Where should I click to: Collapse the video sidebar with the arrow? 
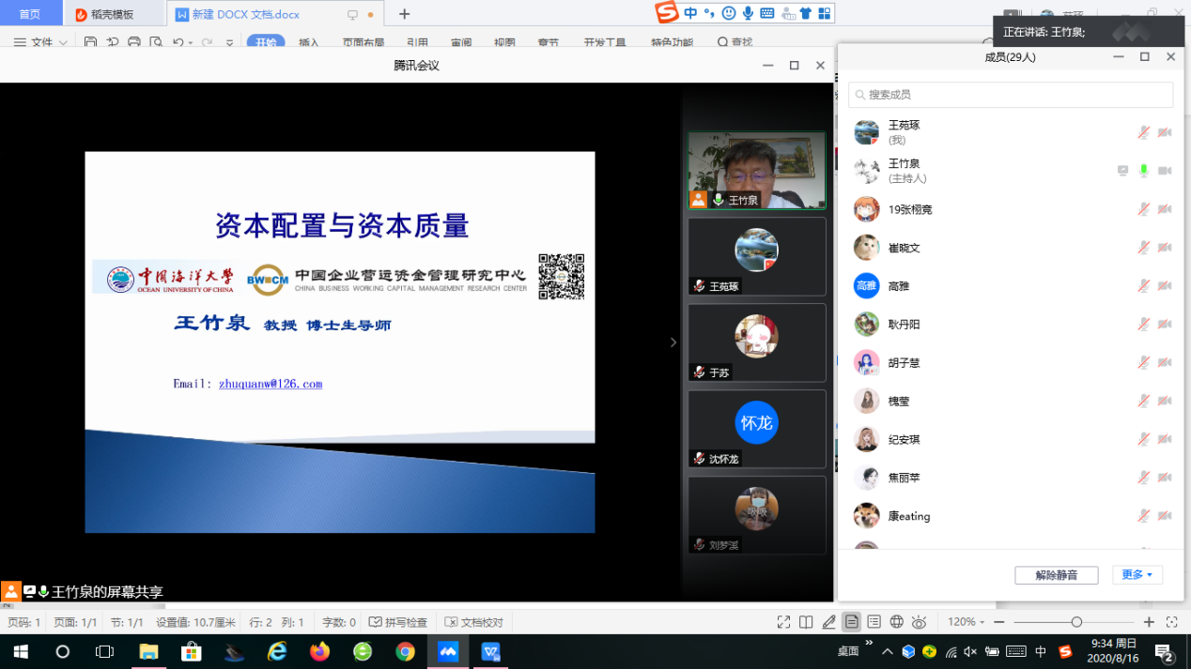pos(673,342)
